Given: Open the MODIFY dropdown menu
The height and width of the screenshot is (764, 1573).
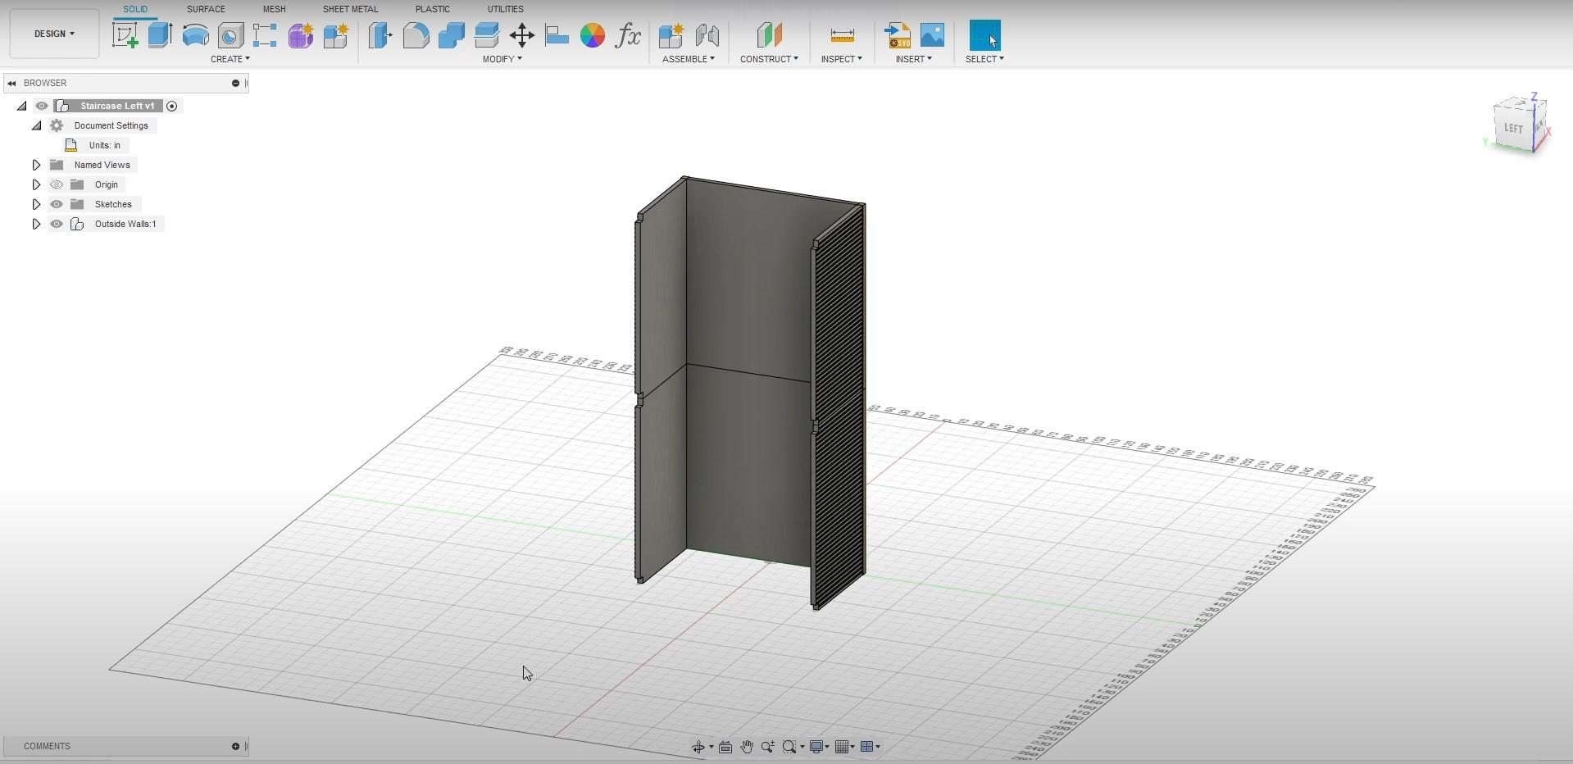Looking at the screenshot, I should pos(502,59).
